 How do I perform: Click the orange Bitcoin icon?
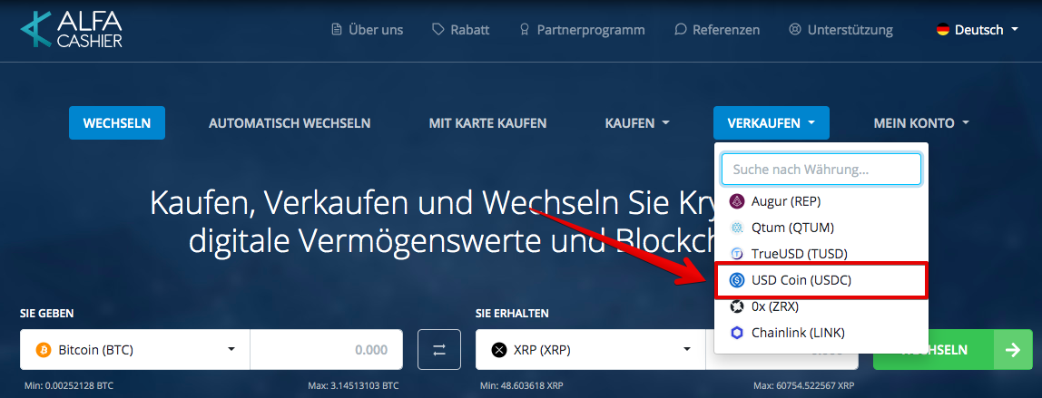(44, 350)
